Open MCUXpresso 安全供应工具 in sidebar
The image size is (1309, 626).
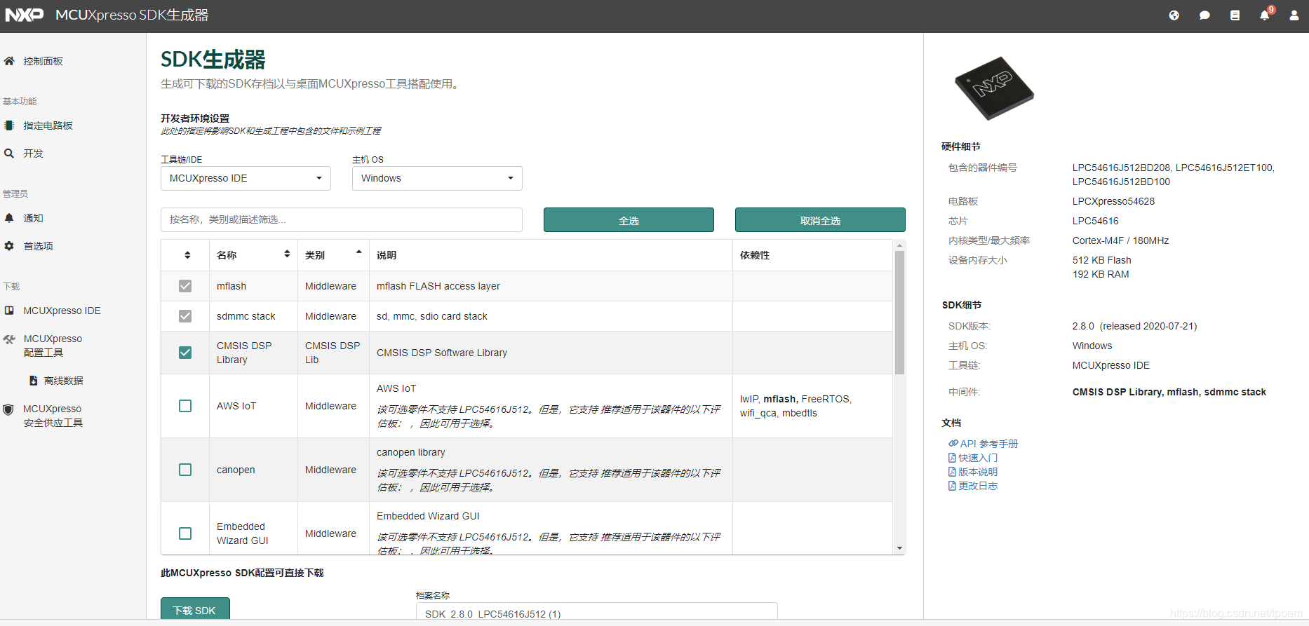53,416
